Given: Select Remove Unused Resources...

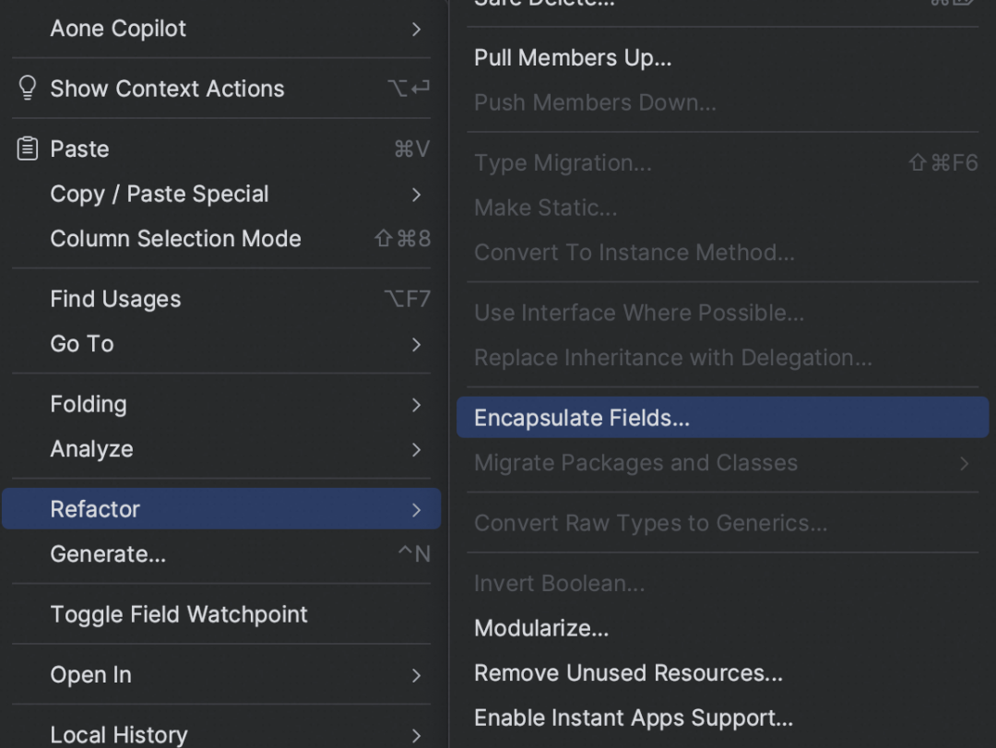Looking at the screenshot, I should [x=723, y=673].
